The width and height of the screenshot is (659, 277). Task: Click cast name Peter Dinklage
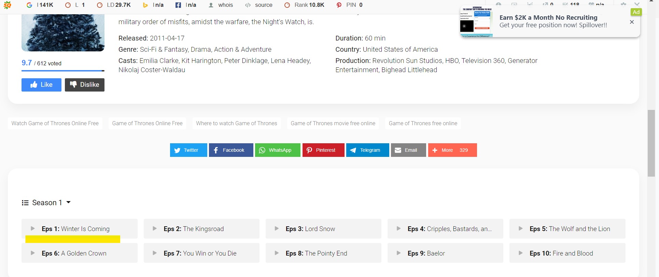tap(246, 61)
